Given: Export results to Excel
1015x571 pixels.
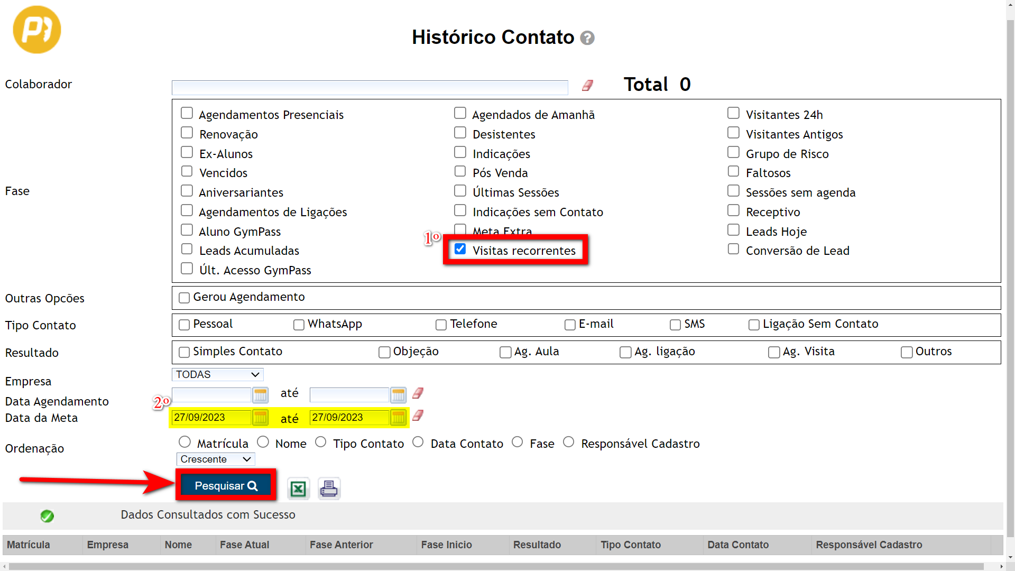Looking at the screenshot, I should 298,489.
